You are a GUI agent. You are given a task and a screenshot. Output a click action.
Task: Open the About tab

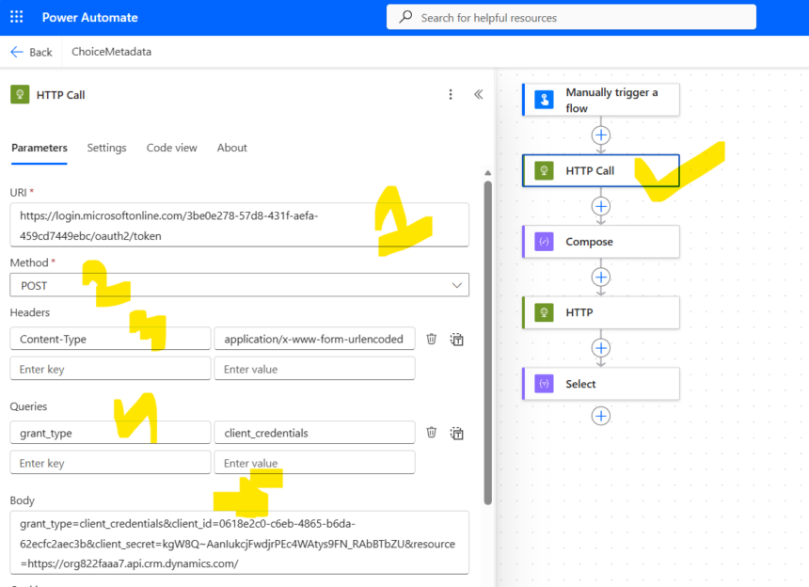(231, 148)
